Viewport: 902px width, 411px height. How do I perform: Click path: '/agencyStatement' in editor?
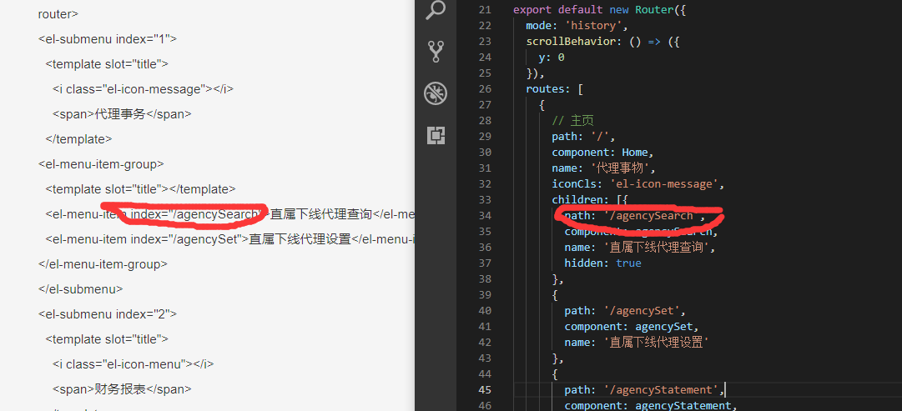coord(644,389)
